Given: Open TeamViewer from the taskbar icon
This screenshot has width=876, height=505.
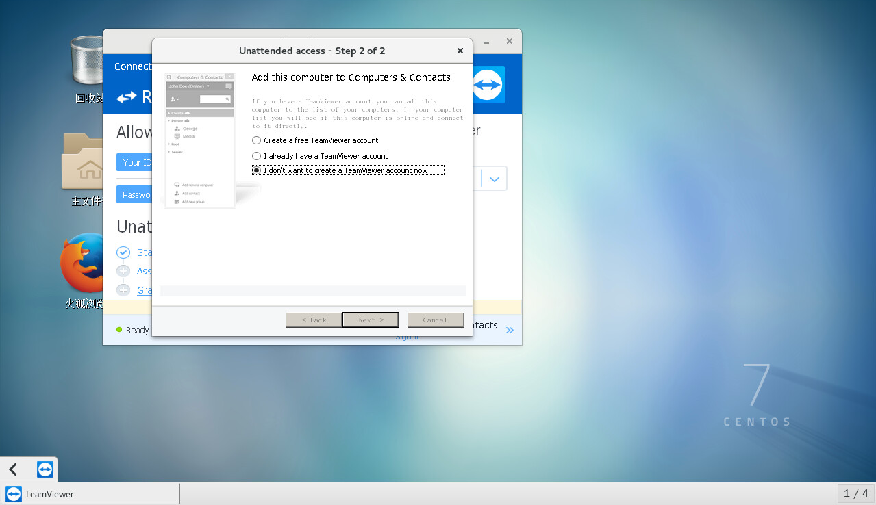Looking at the screenshot, I should click(45, 469).
